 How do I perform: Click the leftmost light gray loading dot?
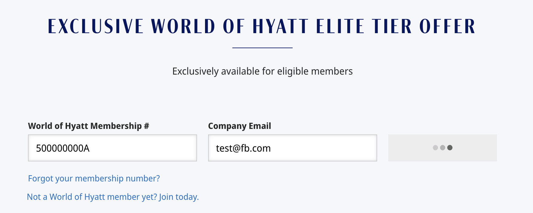click(435, 148)
